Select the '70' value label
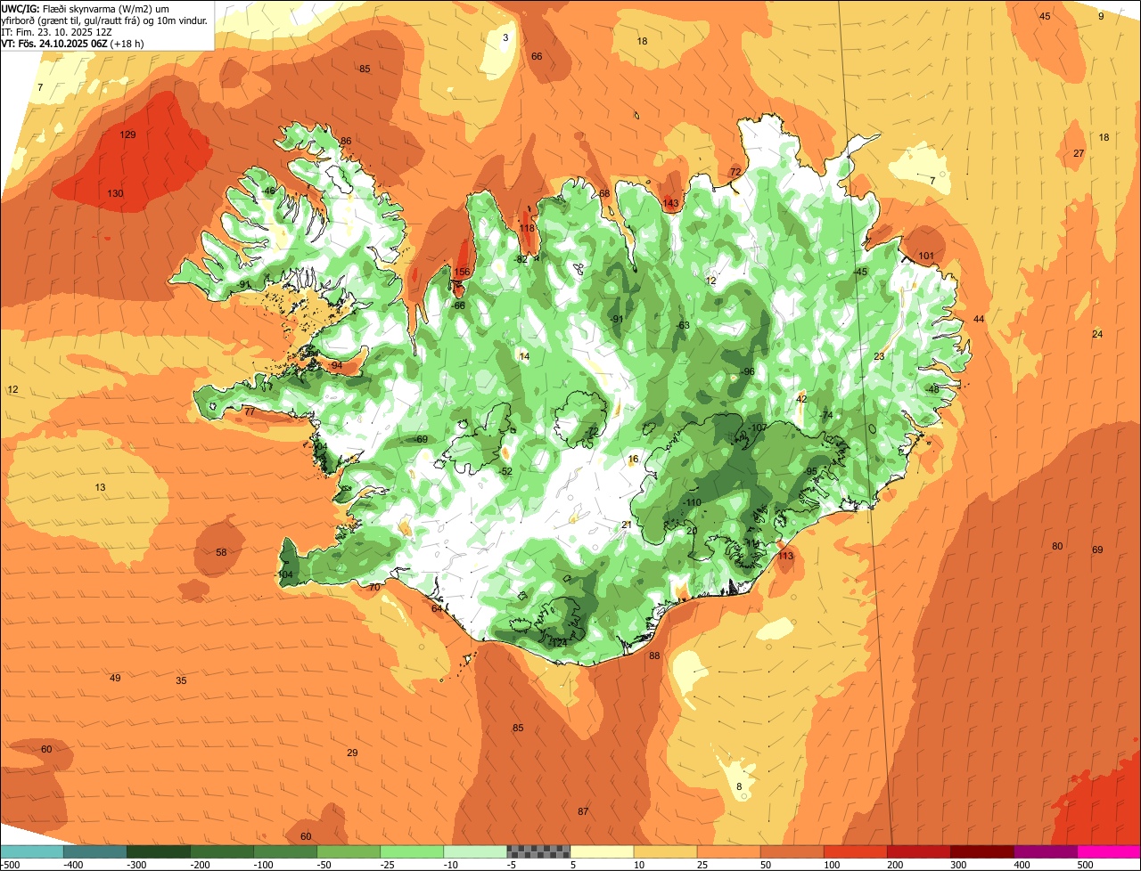The height and width of the screenshot is (871, 1141). point(374,588)
